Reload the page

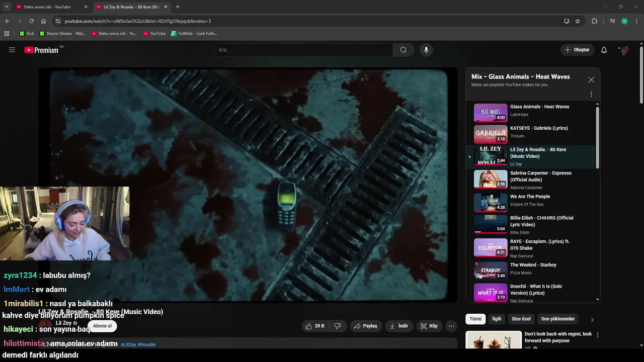[x=31, y=21]
